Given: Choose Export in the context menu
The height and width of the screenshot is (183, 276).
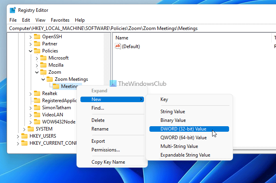Looking at the screenshot, I should (x=112, y=141).
